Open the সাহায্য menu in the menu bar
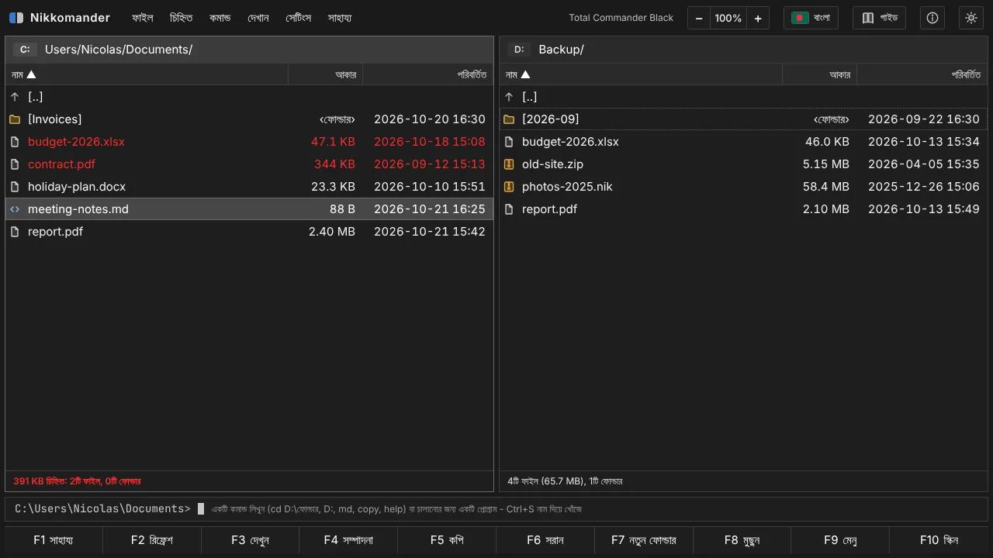 pyautogui.click(x=340, y=18)
